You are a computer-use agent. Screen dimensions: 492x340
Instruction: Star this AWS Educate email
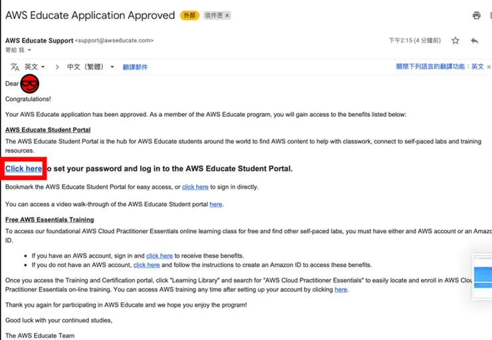coord(455,41)
